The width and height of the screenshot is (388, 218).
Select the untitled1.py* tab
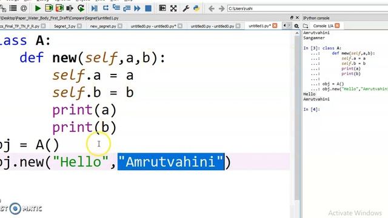[259, 25]
